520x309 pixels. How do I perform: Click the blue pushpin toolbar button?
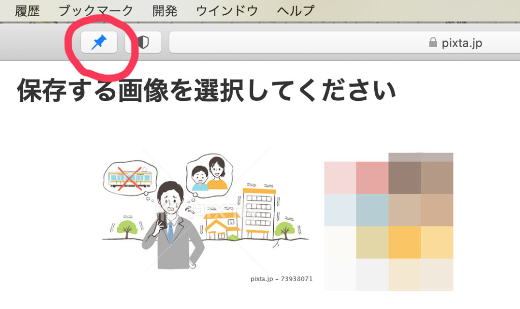click(x=99, y=43)
